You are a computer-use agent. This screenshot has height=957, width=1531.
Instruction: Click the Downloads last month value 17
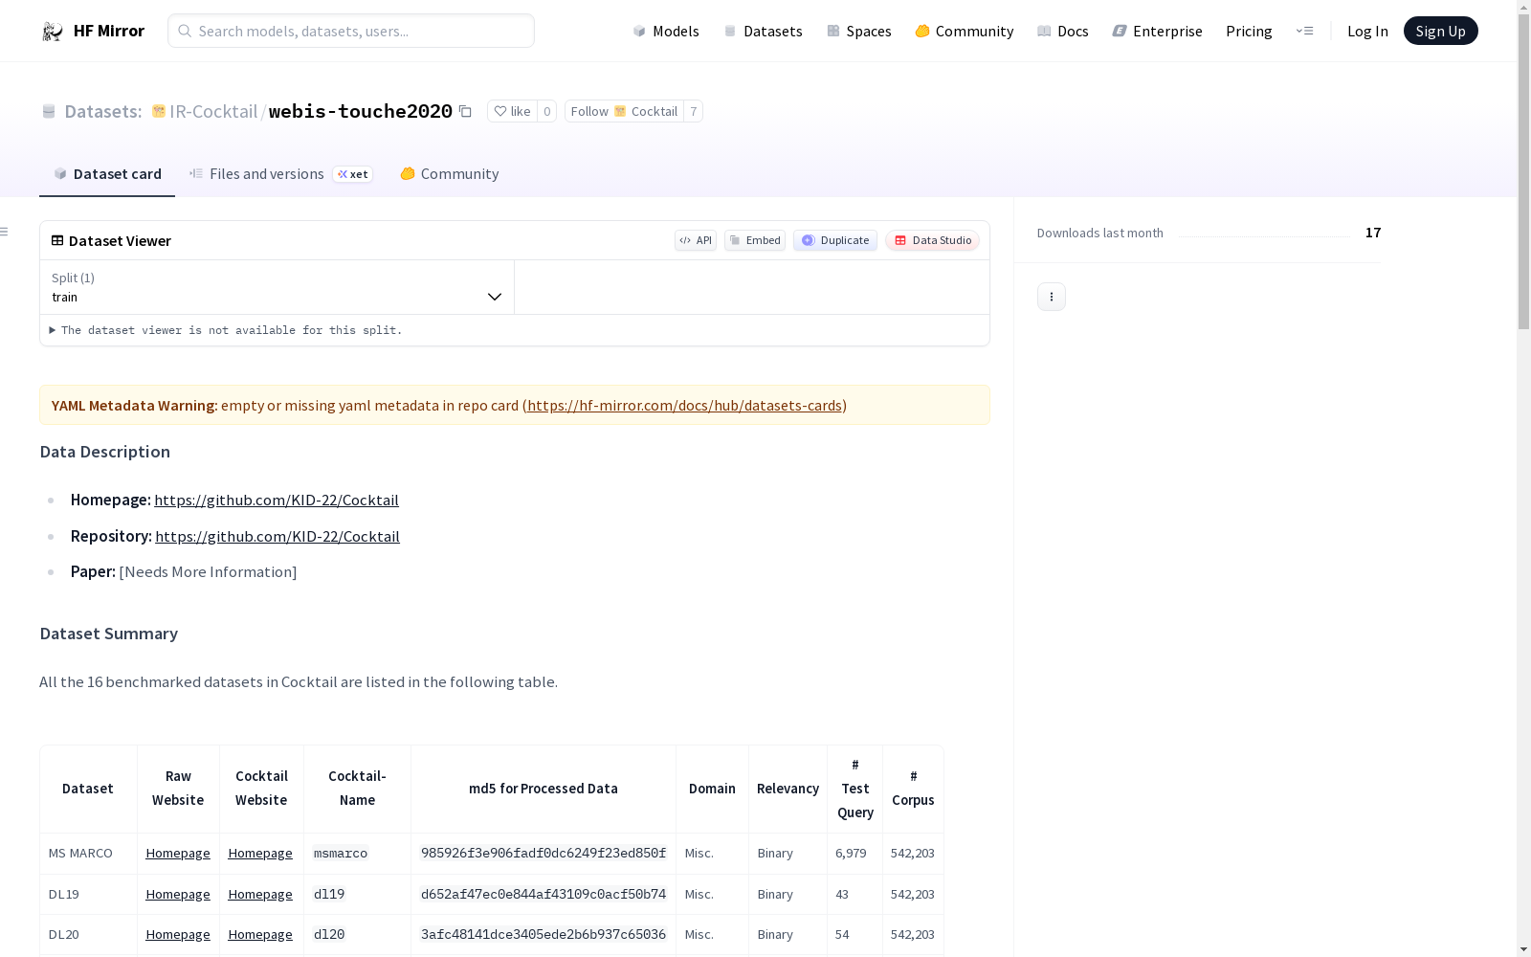(x=1373, y=233)
